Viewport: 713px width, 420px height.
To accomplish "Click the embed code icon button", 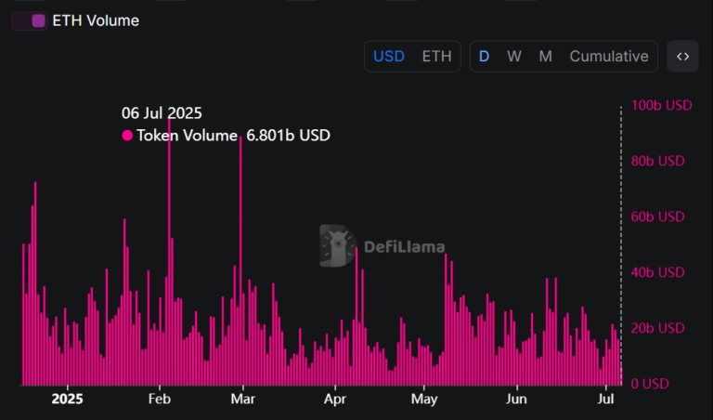I will click(x=682, y=57).
